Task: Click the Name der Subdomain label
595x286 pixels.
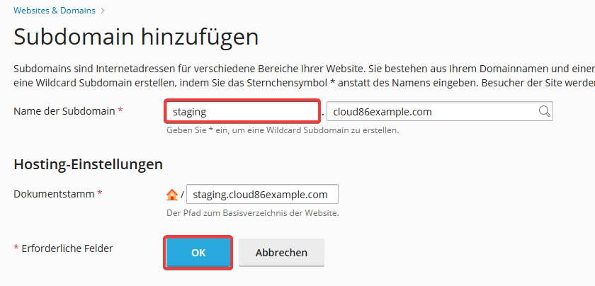Action: tap(64, 111)
